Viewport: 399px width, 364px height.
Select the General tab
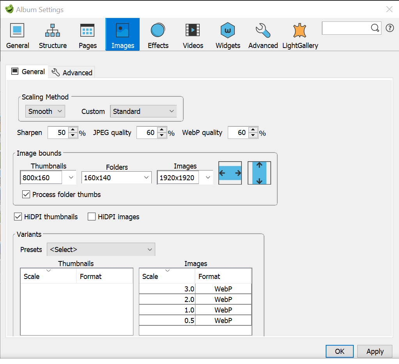click(27, 71)
